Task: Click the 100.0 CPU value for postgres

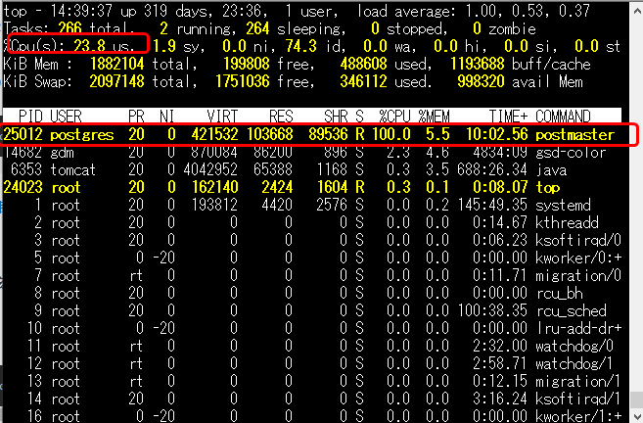Action: point(391,134)
